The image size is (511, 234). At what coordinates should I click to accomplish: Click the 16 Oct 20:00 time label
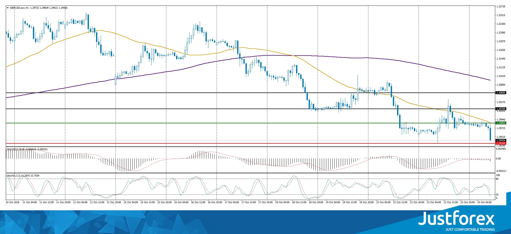[x=215, y=202]
